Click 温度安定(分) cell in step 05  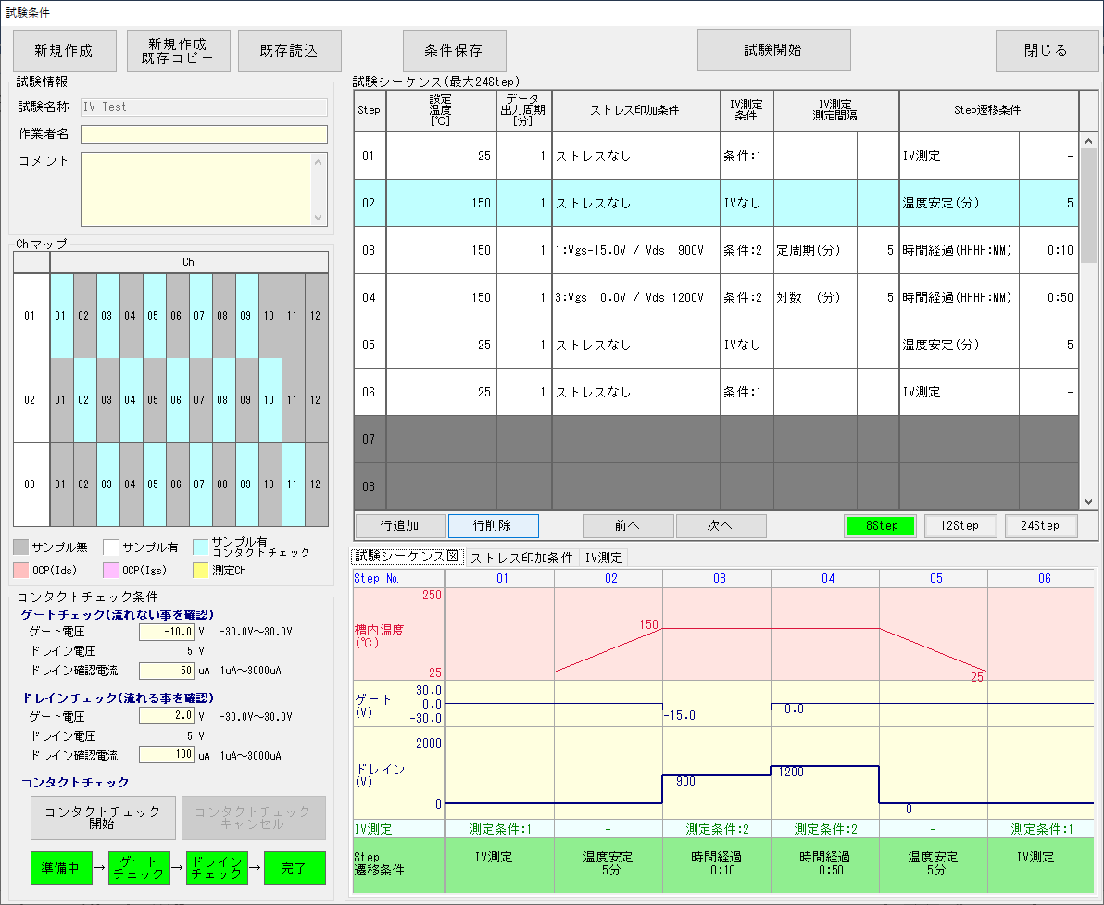959,345
